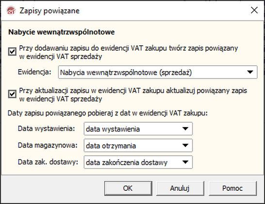Viewport: 265px width, 204px height.
Task: Click the GT application icon in title bar
Action: [11, 11]
